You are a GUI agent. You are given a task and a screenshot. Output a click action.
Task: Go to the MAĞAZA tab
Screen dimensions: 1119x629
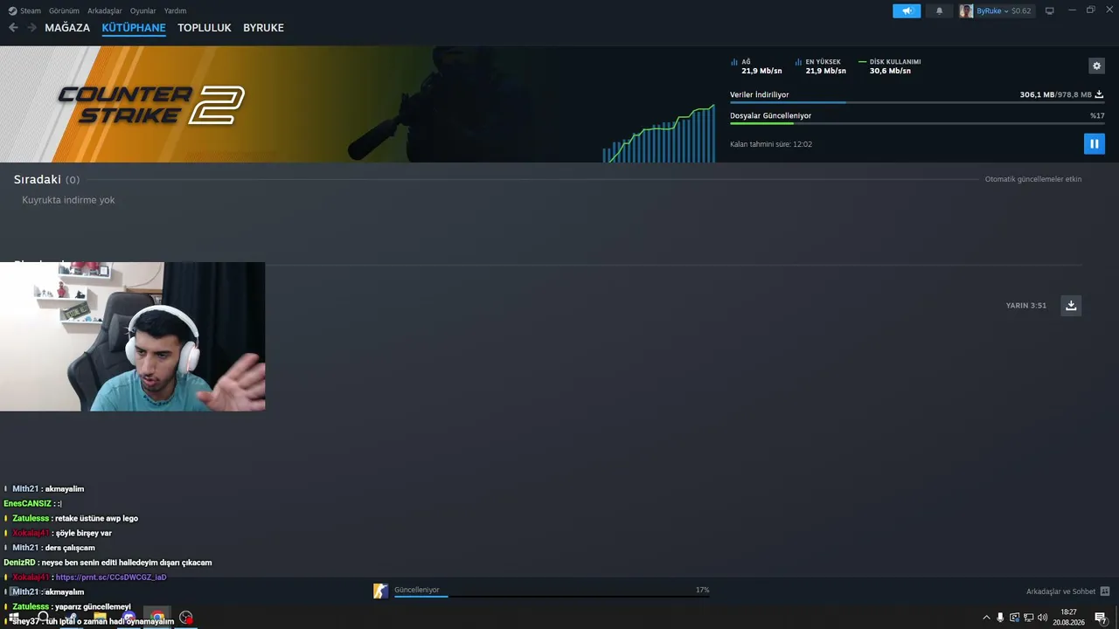click(67, 28)
